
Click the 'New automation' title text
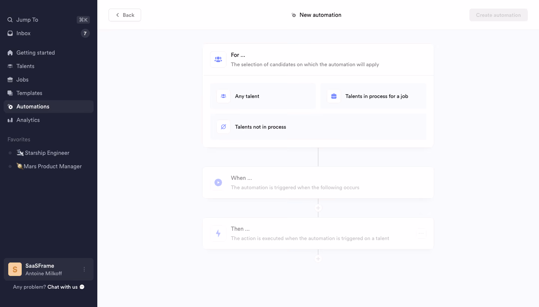tap(320, 15)
